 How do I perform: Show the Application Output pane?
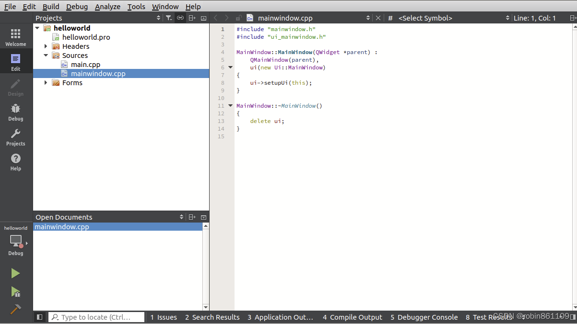point(280,317)
